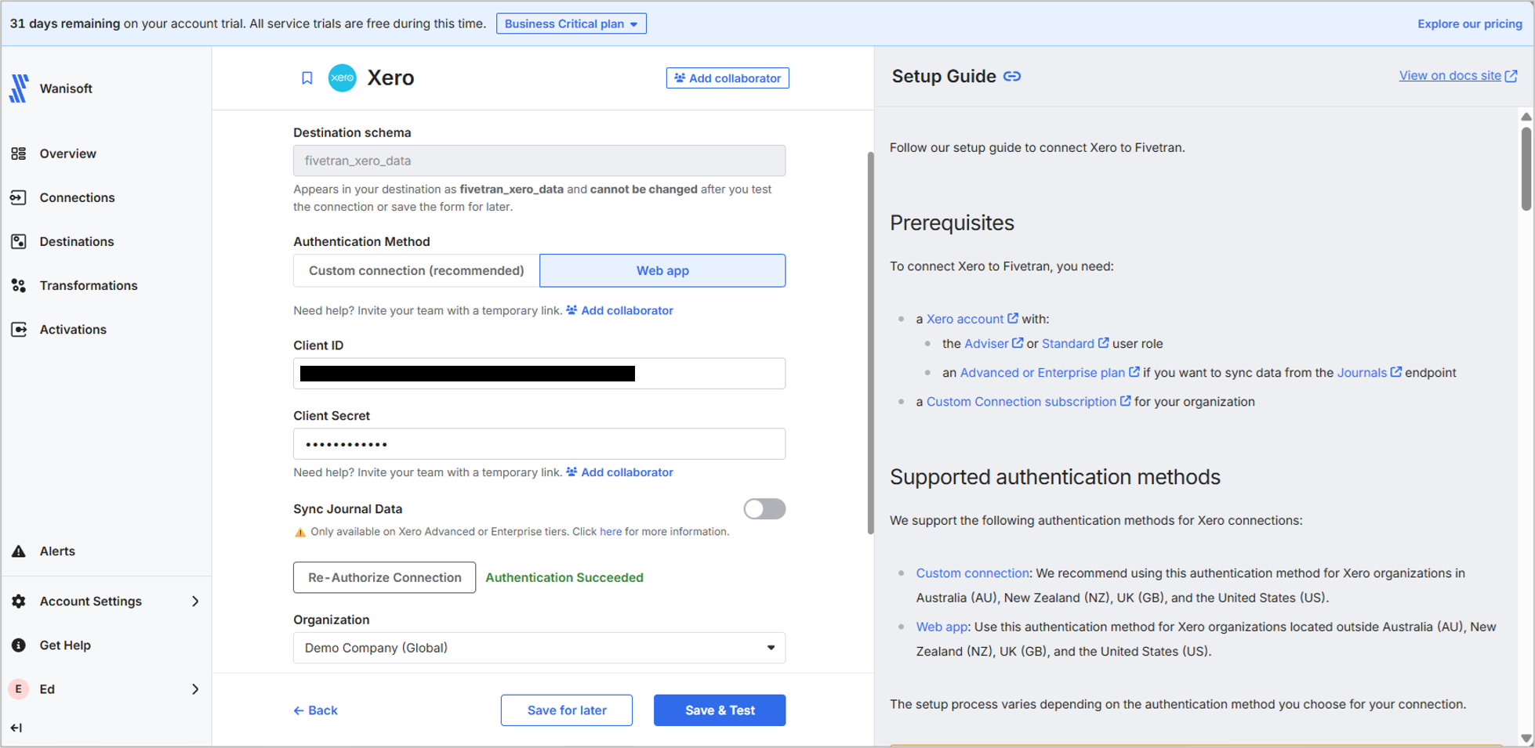This screenshot has height=748, width=1535.
Task: Click the warning icon under Sync Journal Data
Action: pos(300,532)
